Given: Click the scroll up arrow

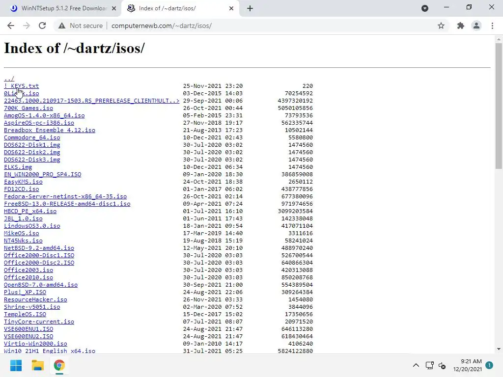Looking at the screenshot, I should pos(499,39).
